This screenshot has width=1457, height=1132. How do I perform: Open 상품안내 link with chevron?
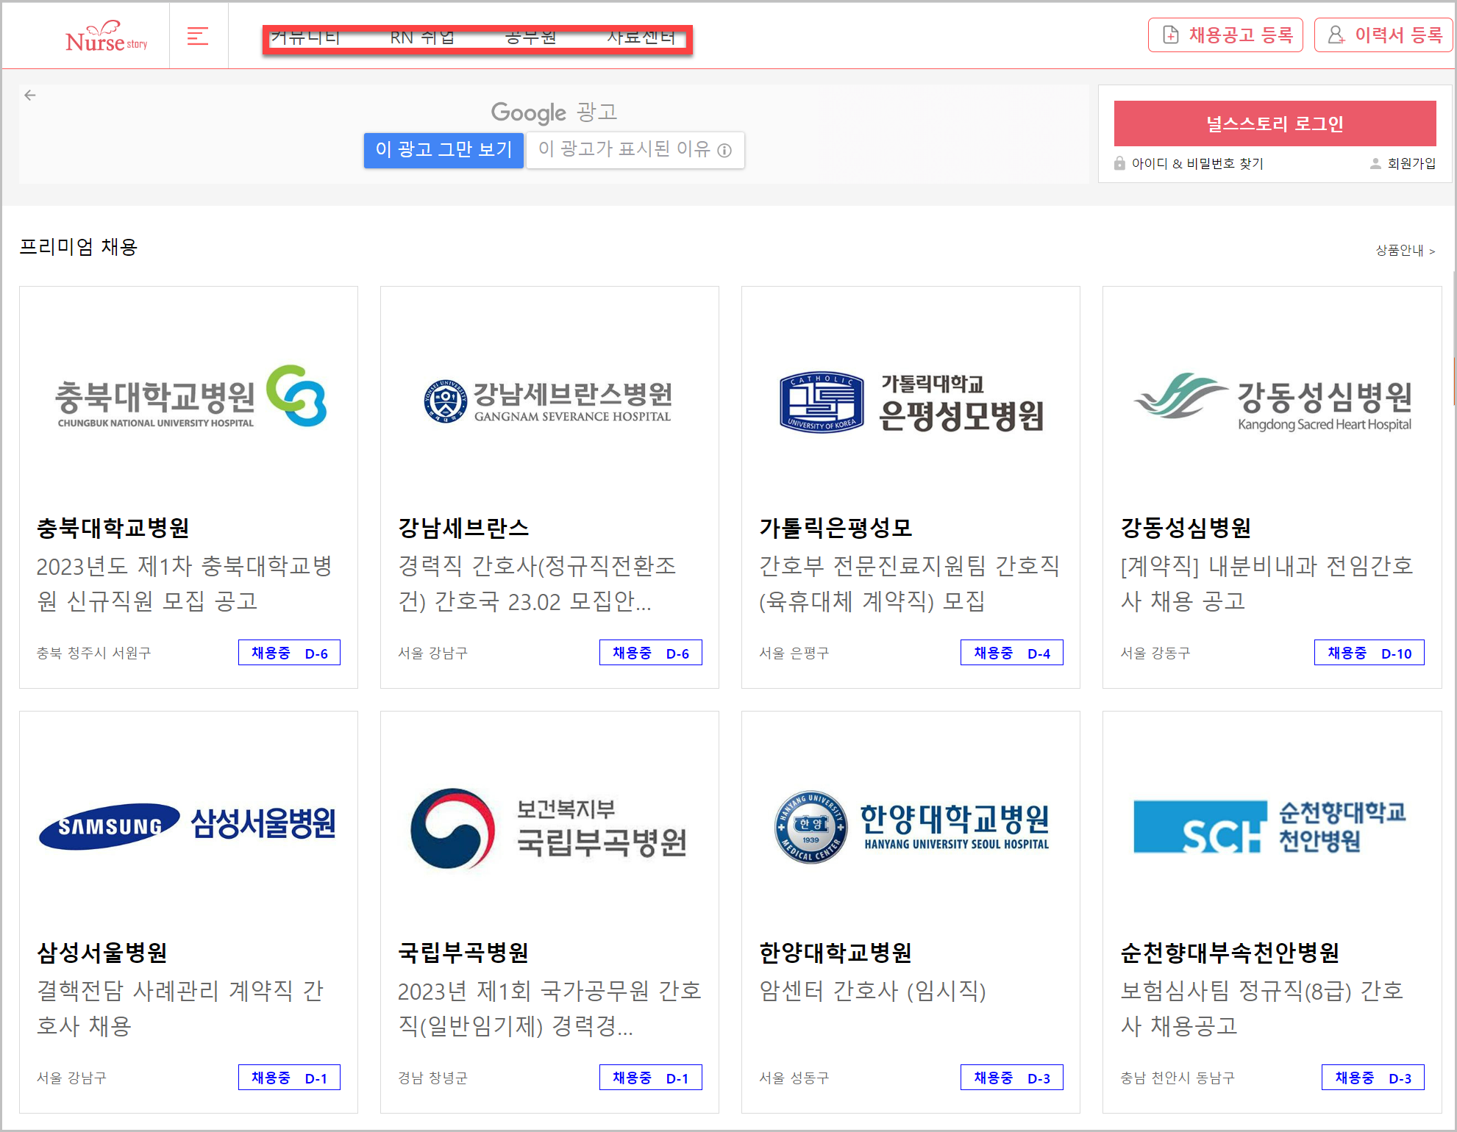(1405, 251)
